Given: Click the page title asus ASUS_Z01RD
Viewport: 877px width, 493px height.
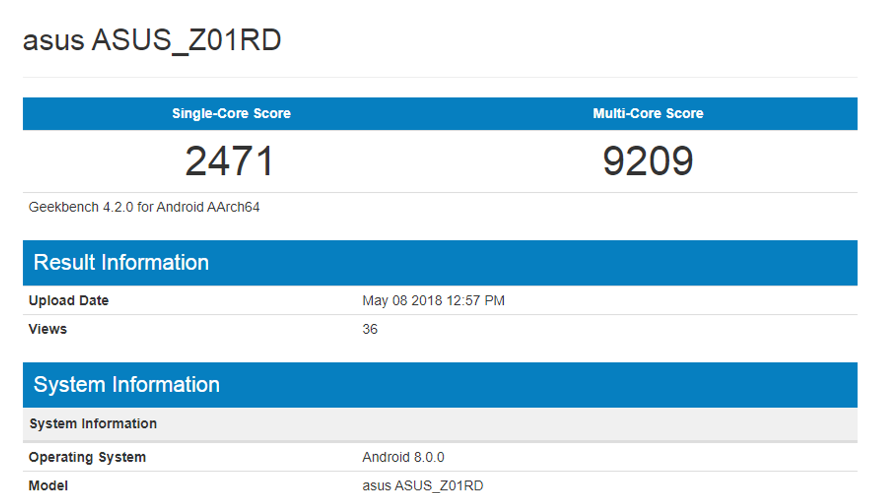Looking at the screenshot, I should [x=152, y=40].
